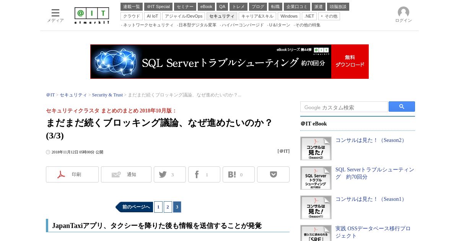
Task: Open @IT Special nav item
Action: [158, 7]
